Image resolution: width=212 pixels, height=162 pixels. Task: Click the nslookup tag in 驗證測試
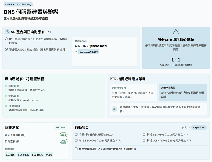pyautogui.click(x=61, y=127)
